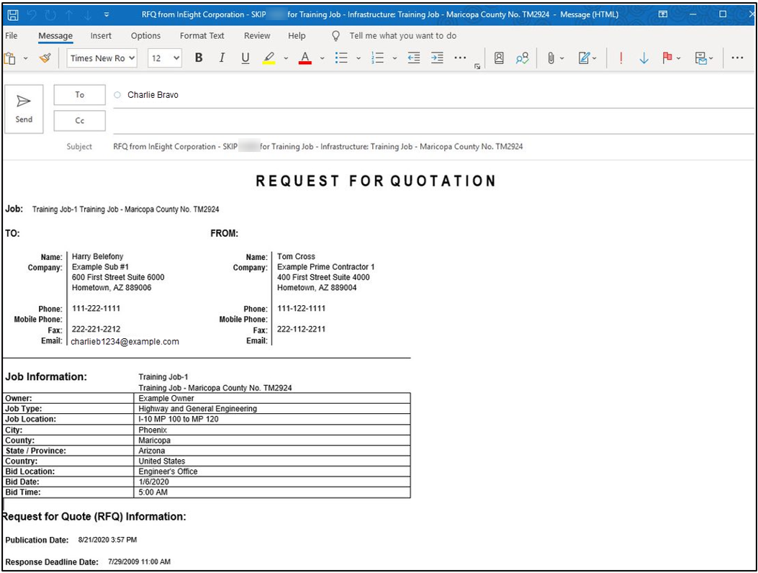
Task: Go to next item with down arrow
Action: [88, 15]
